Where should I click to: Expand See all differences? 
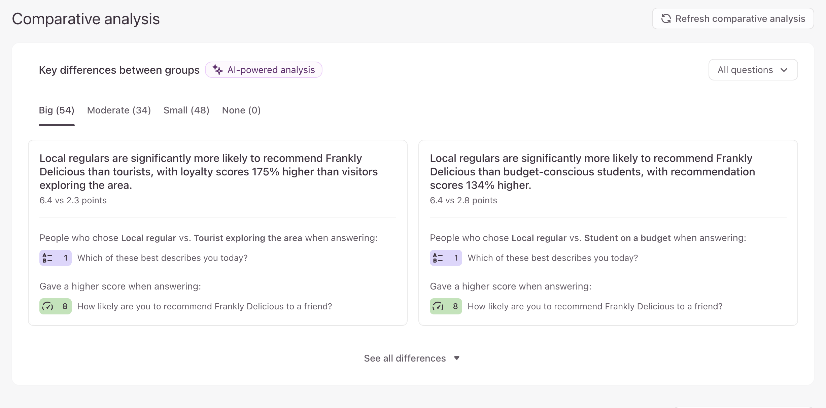click(412, 358)
